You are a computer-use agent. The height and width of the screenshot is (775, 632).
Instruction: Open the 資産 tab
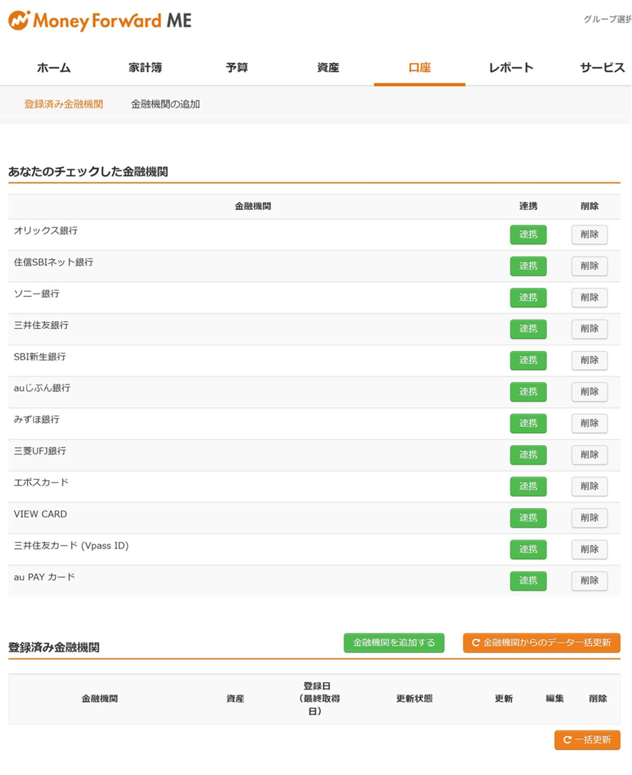point(328,67)
